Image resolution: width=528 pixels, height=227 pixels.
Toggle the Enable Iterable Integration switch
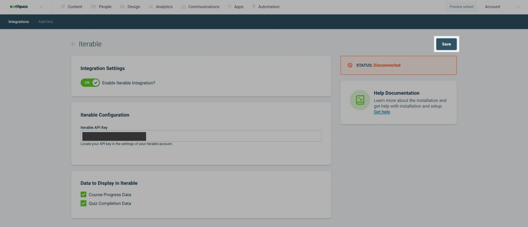pos(90,83)
